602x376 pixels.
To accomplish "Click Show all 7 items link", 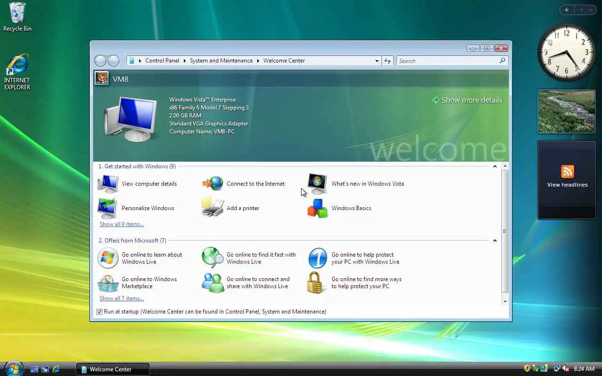I will pyautogui.click(x=122, y=298).
